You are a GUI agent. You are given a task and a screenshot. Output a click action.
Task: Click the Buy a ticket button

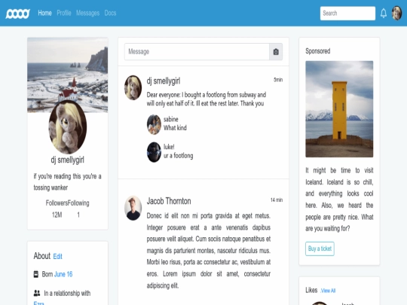pos(320,249)
